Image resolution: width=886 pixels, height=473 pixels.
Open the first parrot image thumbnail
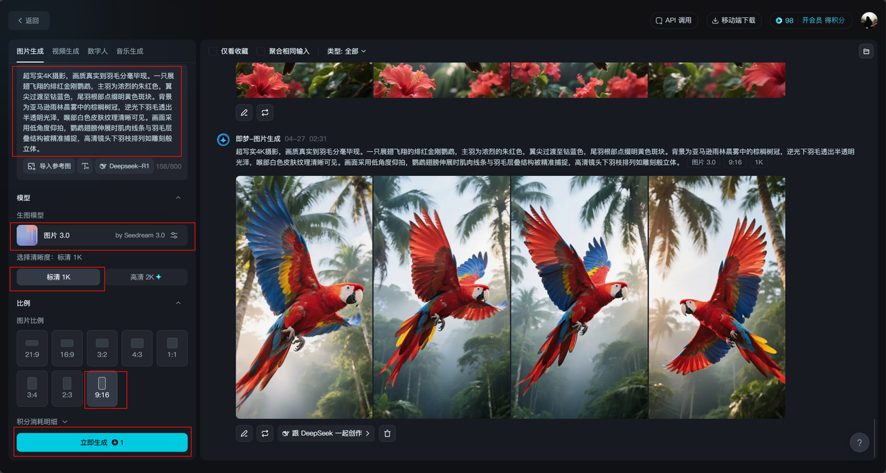tap(304, 297)
